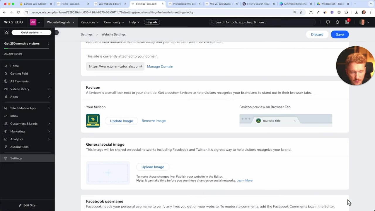Open the notifications bell
The image size is (375, 211).
pos(337,22)
